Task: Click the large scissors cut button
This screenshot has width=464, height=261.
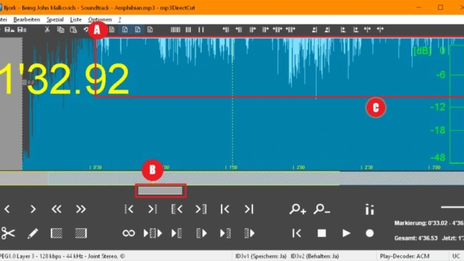Action: tap(8, 233)
